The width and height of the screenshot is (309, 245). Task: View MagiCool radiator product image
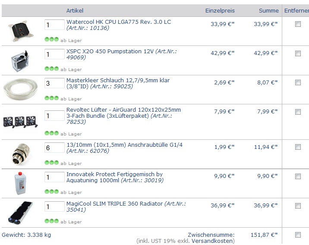[x=20, y=213]
